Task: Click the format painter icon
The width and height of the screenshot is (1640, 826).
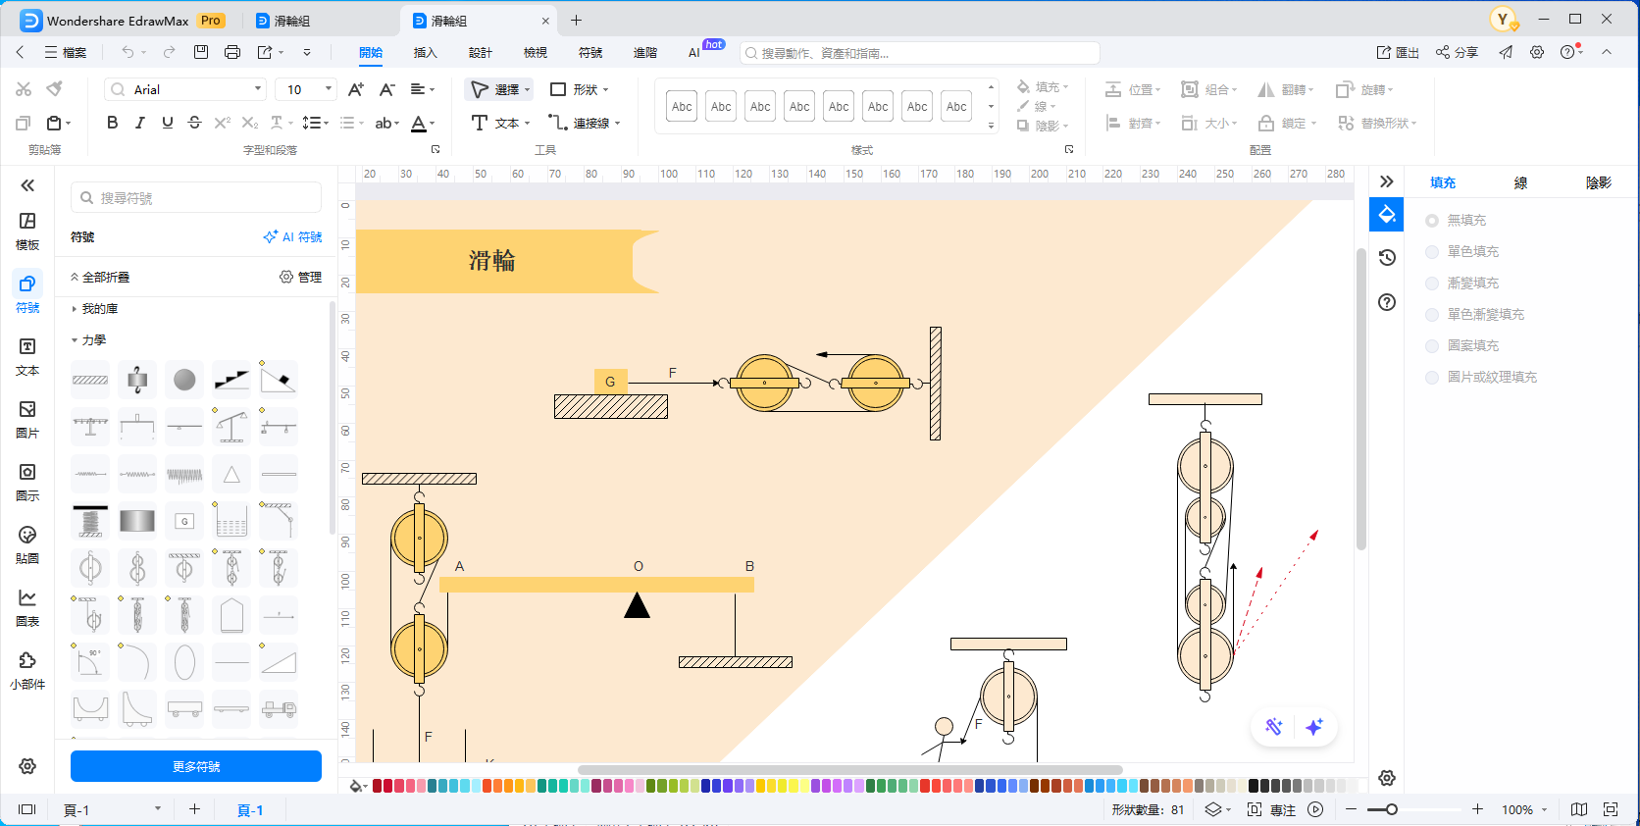Action: 55,89
